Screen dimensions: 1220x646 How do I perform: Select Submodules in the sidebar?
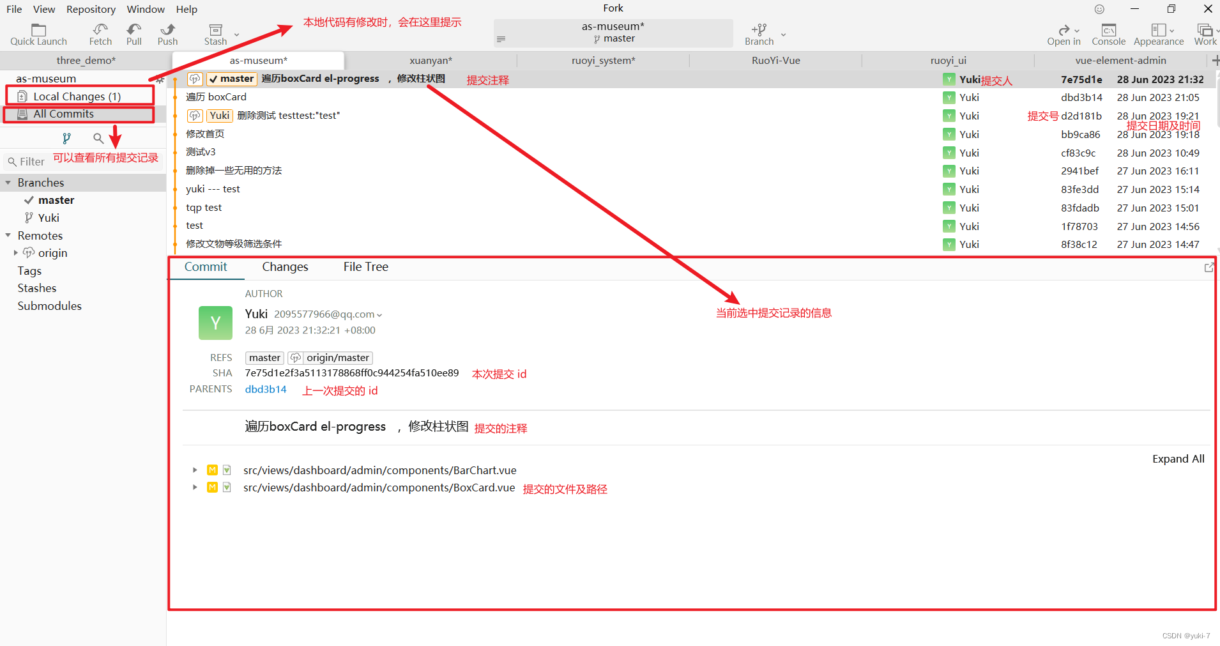coord(50,306)
